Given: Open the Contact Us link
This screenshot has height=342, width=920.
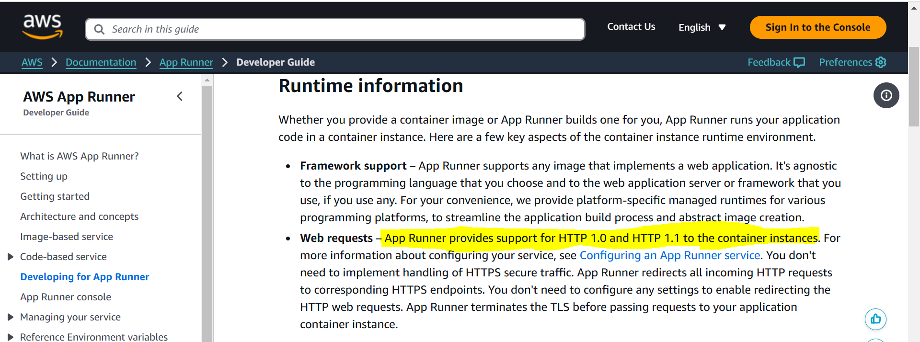Looking at the screenshot, I should click(631, 27).
